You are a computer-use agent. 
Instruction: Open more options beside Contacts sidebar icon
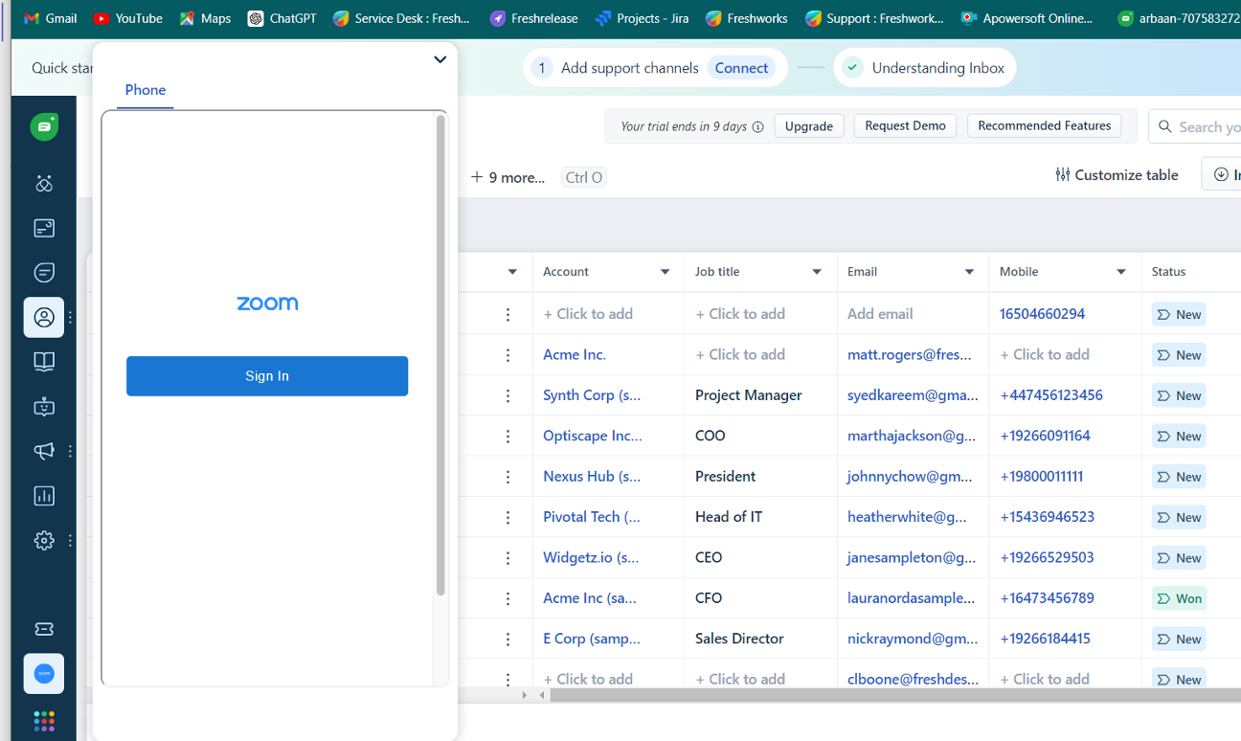[70, 317]
